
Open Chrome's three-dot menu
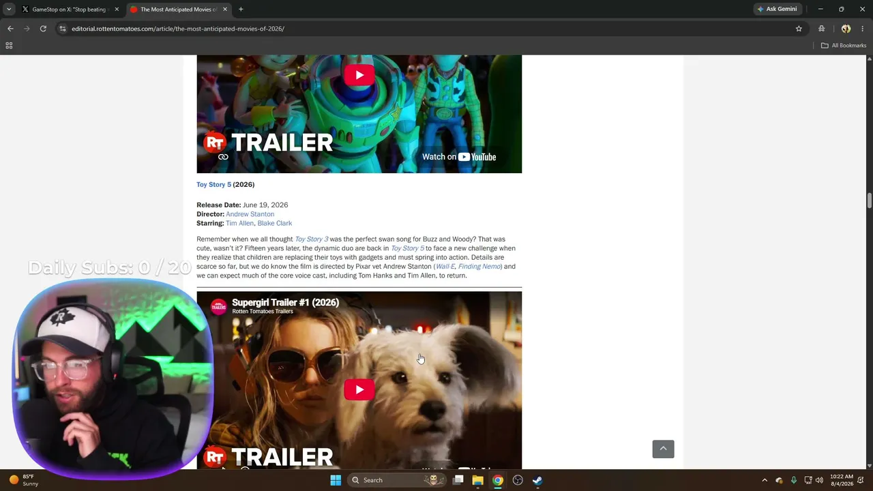pyautogui.click(x=863, y=29)
